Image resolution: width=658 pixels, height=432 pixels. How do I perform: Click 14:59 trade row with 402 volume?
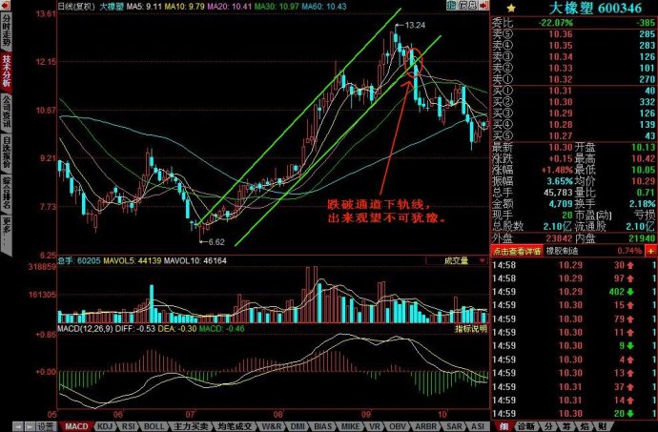point(574,292)
